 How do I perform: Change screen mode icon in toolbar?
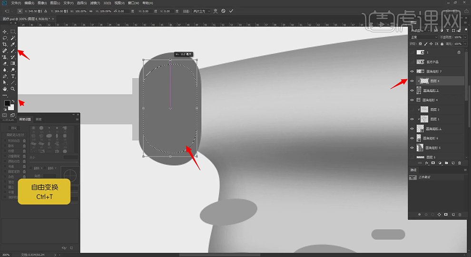13,115
